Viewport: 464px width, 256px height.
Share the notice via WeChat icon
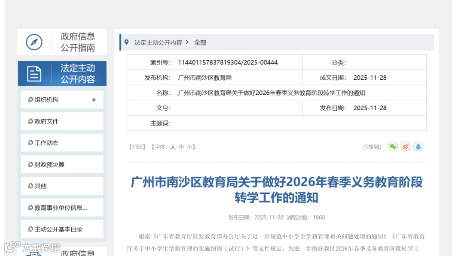click(x=393, y=147)
